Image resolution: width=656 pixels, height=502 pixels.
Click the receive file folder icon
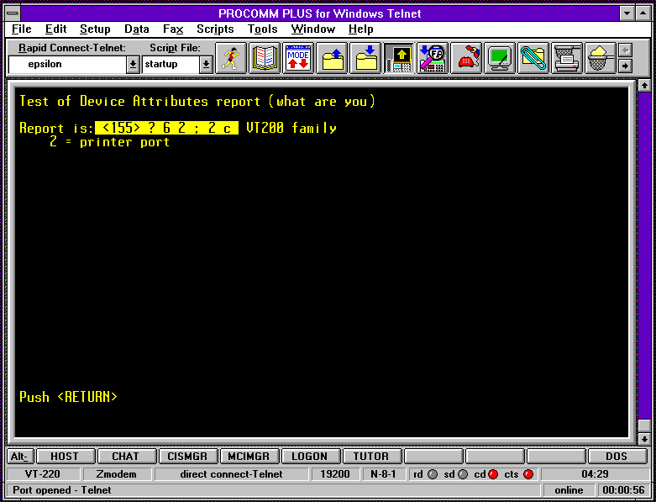click(x=365, y=58)
